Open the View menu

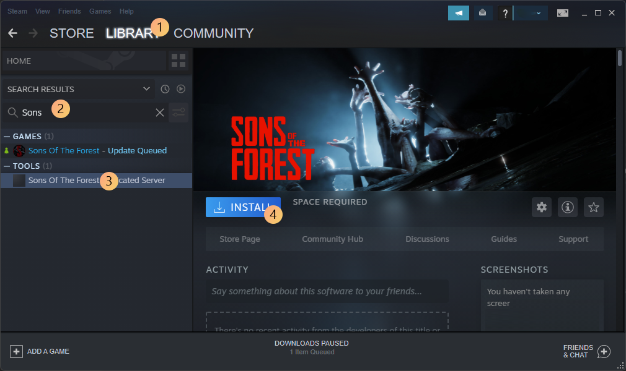tap(42, 11)
